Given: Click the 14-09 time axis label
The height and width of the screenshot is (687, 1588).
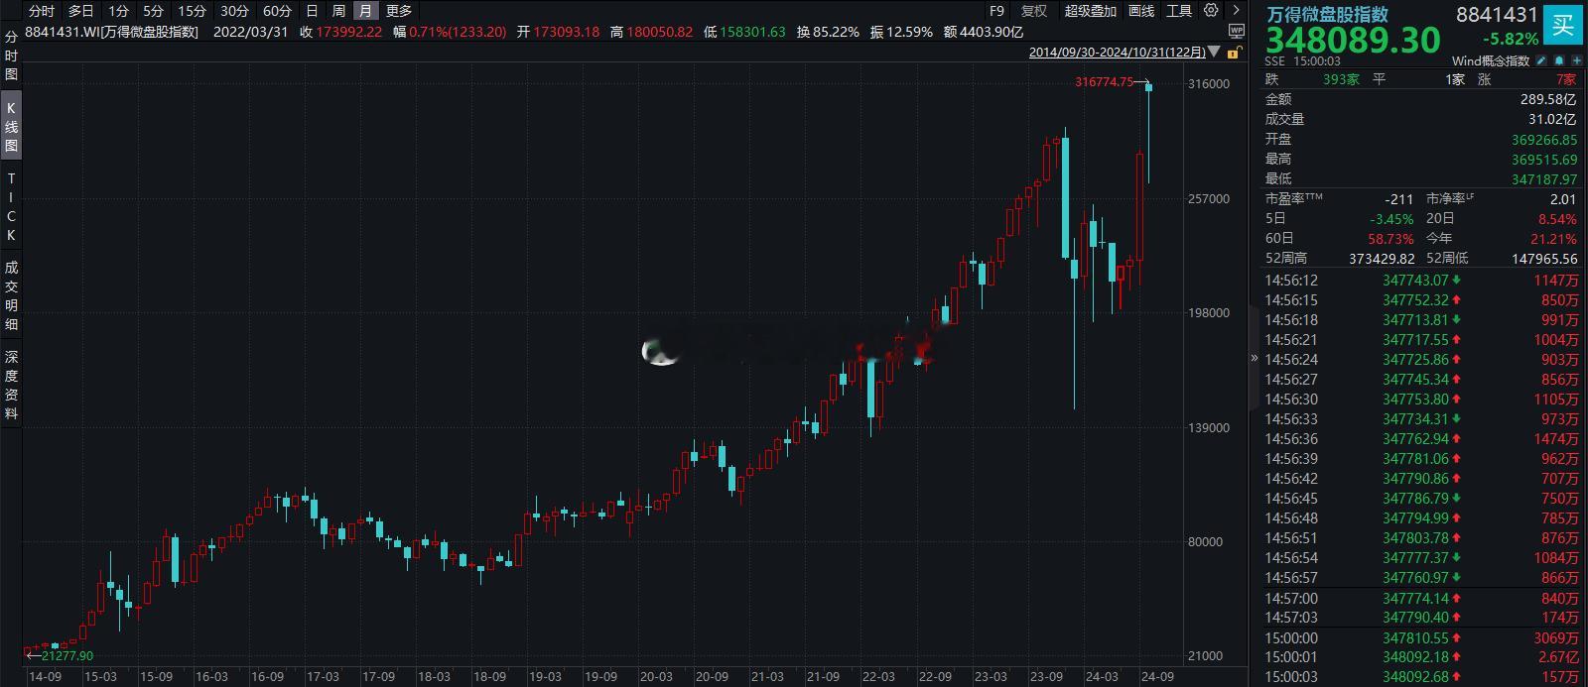Looking at the screenshot, I should (x=45, y=678).
